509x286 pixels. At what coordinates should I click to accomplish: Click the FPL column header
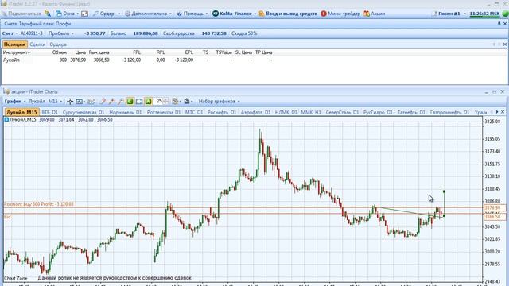(x=137, y=52)
